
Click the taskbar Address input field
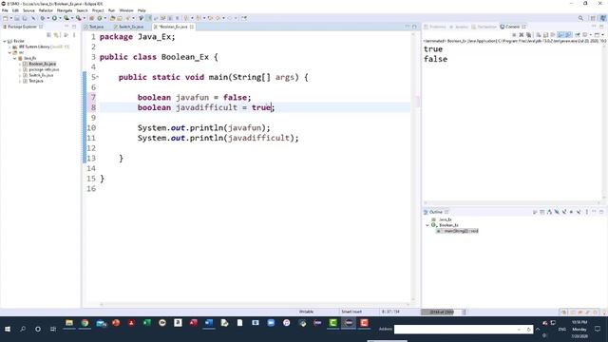pos(464,330)
